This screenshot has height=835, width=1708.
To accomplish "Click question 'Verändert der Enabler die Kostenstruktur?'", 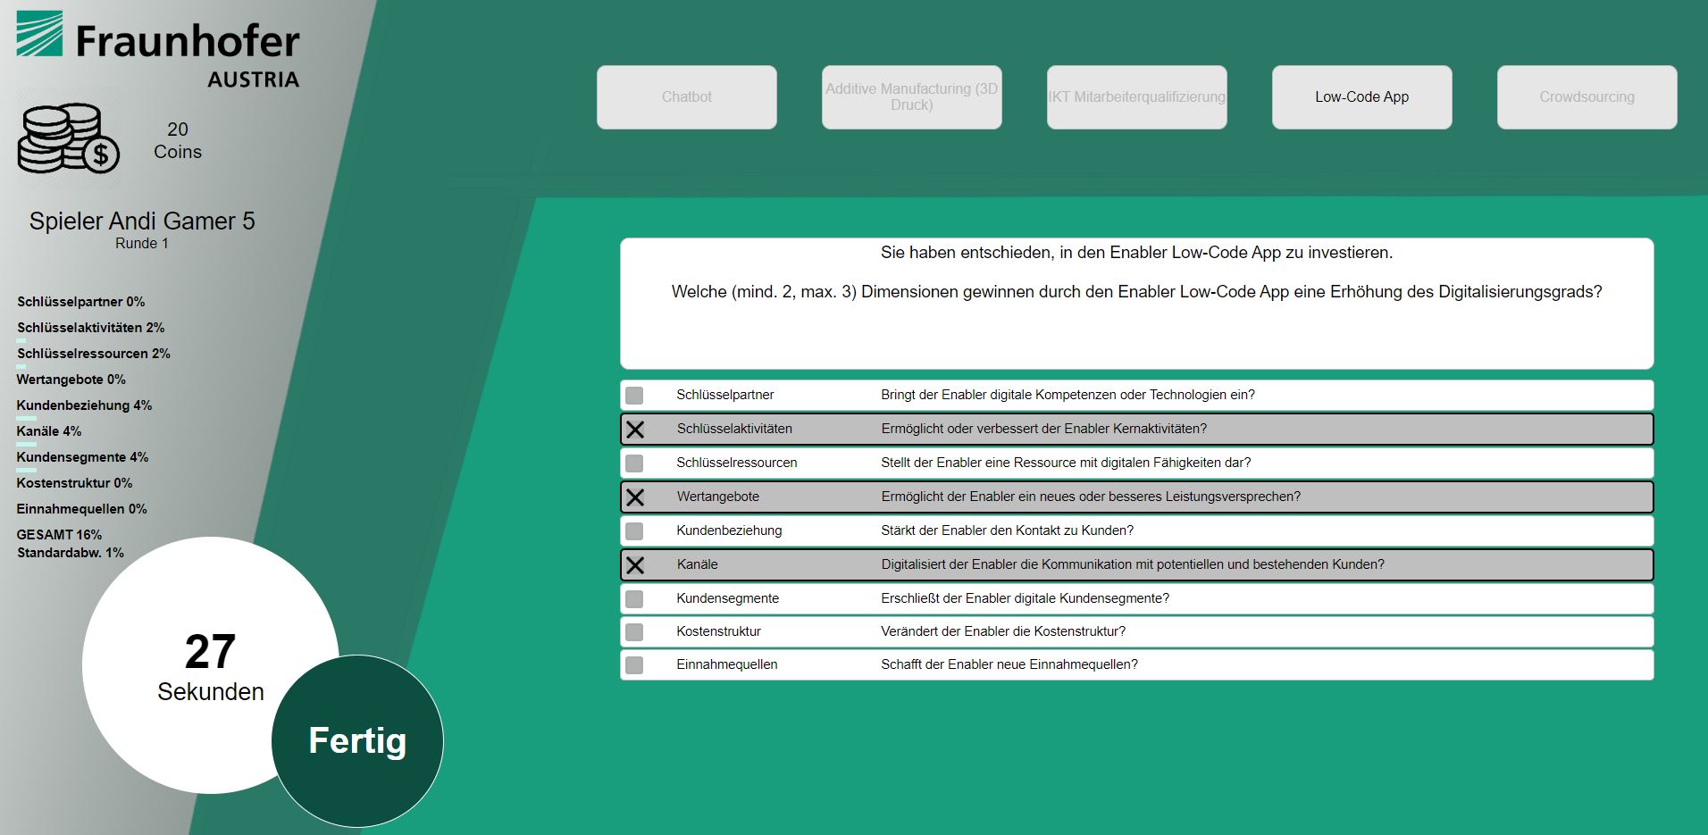I will coord(1003,631).
